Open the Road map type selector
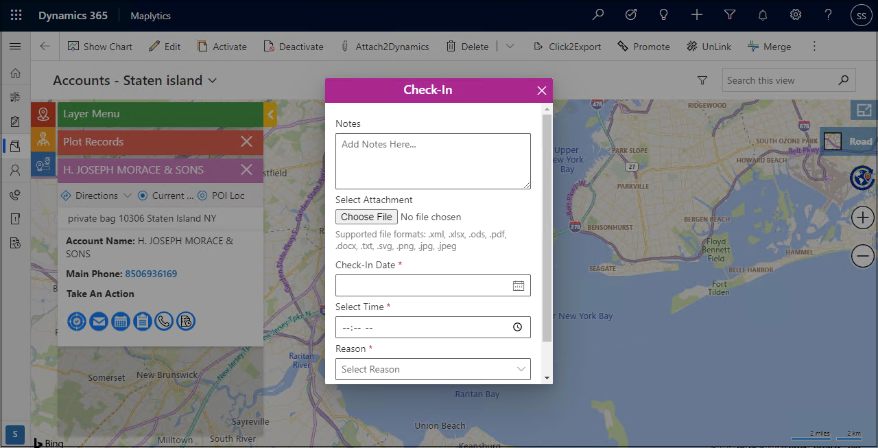 click(849, 142)
